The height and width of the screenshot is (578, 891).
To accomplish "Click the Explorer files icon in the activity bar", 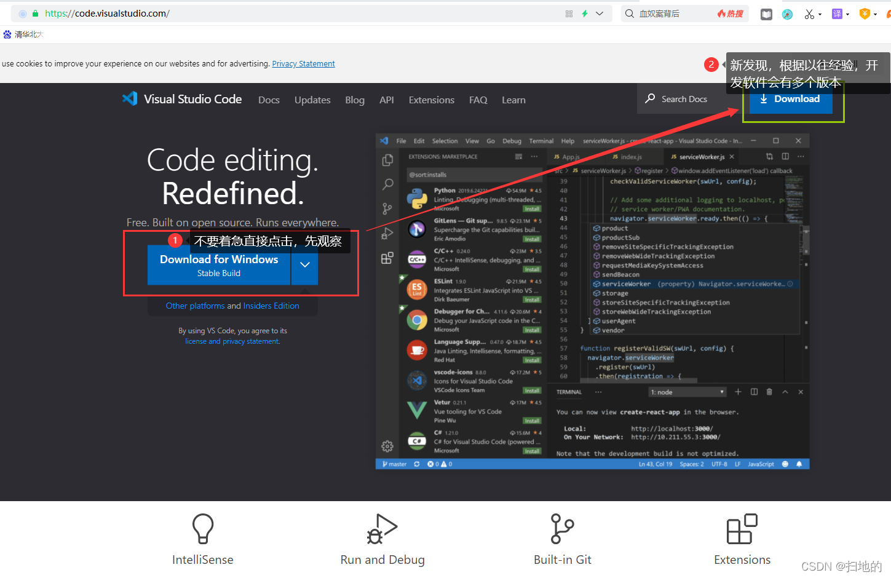I will (x=387, y=160).
